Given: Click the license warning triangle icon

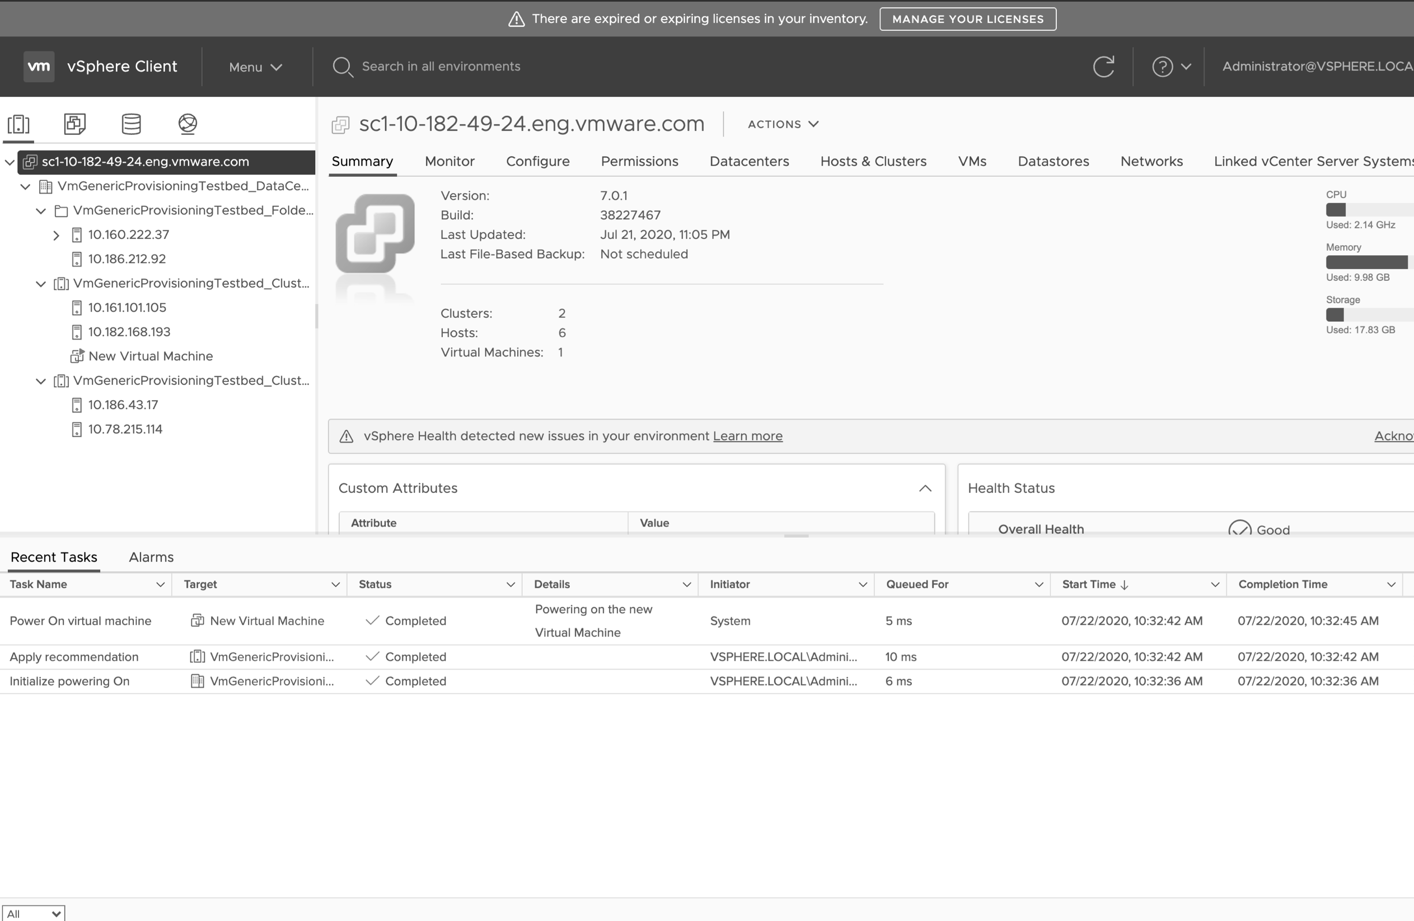Looking at the screenshot, I should point(516,19).
